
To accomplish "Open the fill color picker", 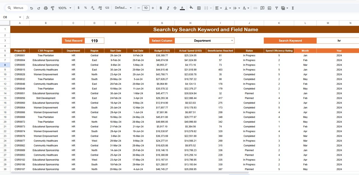I will click(x=191, y=8).
